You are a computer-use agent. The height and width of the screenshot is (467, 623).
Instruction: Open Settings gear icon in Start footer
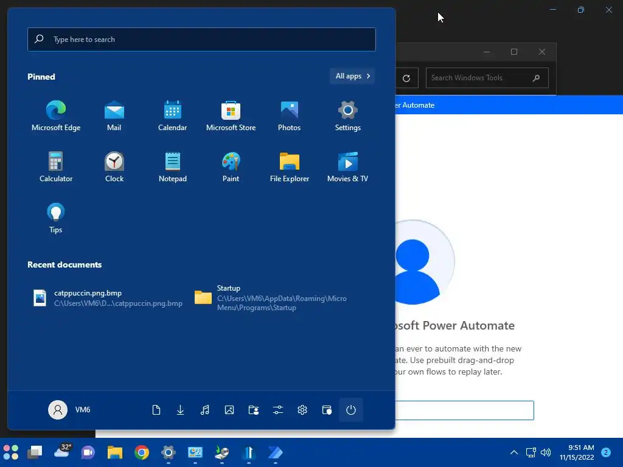coord(302,410)
